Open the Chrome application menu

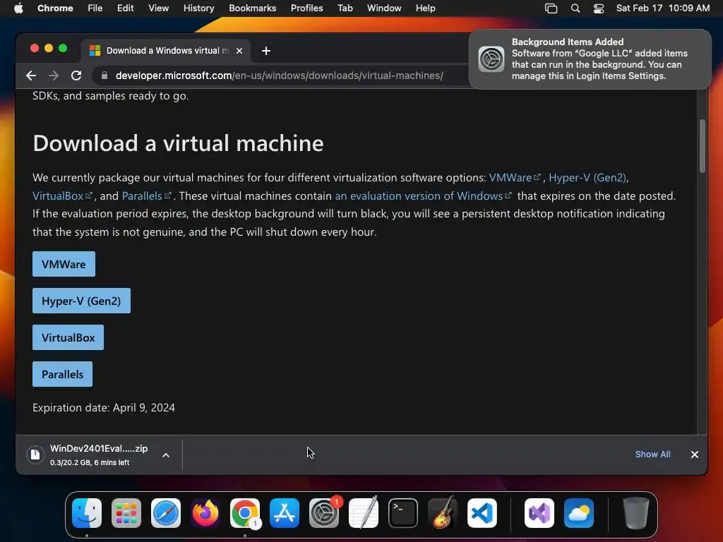pos(55,8)
